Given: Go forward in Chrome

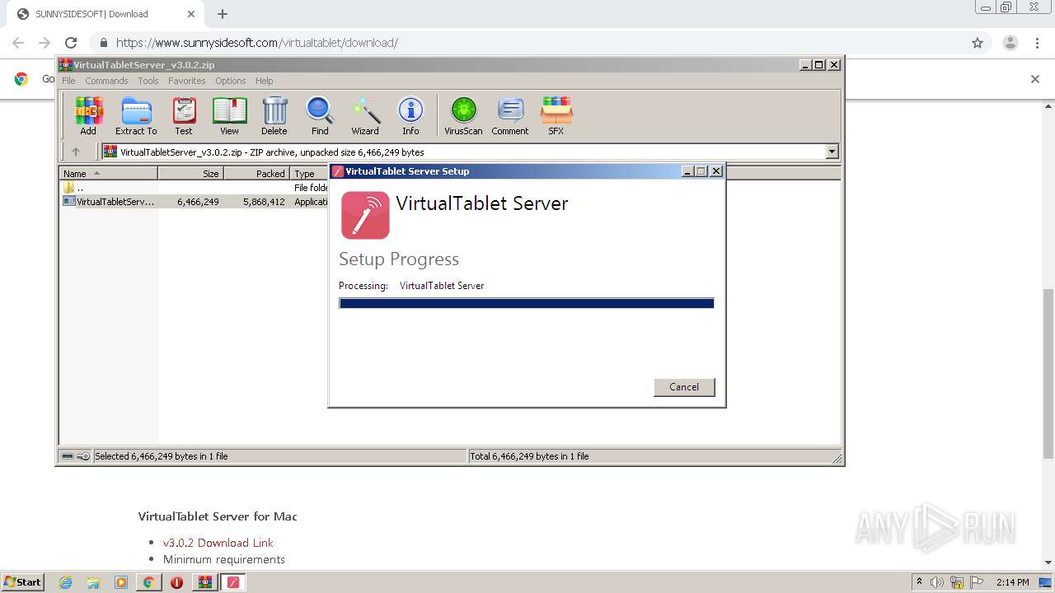Looking at the screenshot, I should tap(45, 43).
